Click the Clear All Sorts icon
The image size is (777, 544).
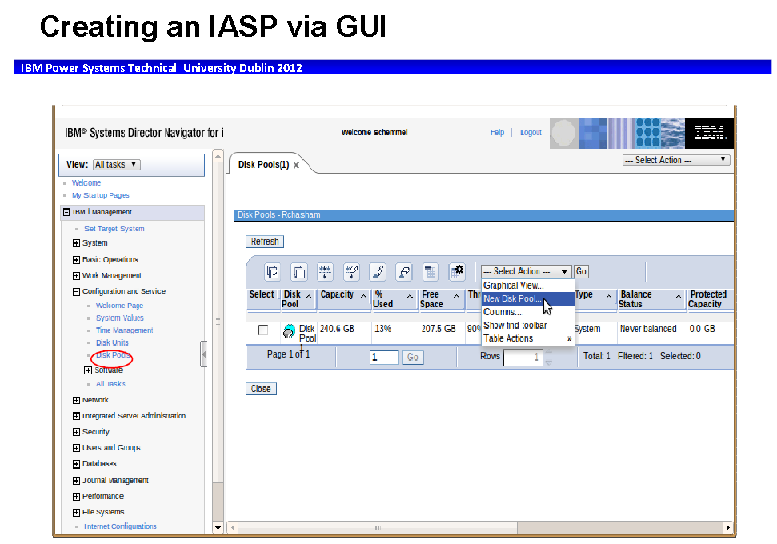[x=404, y=271]
